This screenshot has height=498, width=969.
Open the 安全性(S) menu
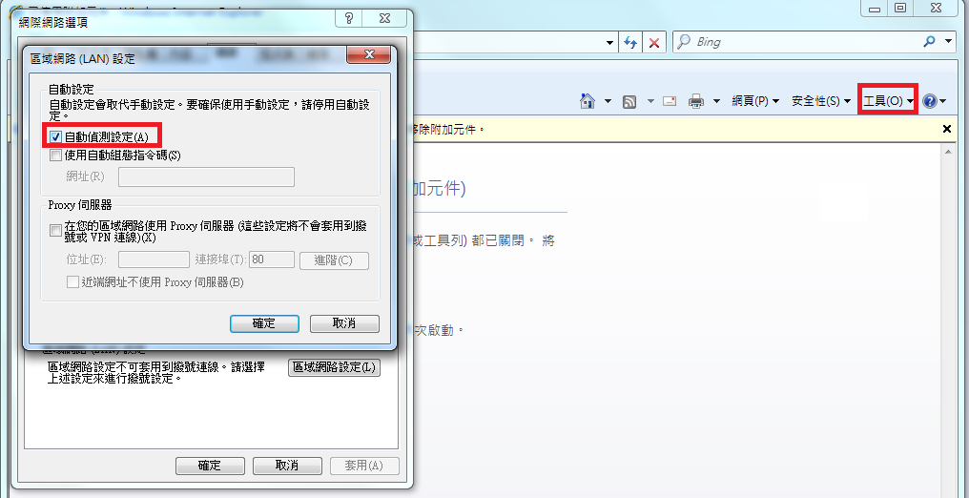coord(821,101)
